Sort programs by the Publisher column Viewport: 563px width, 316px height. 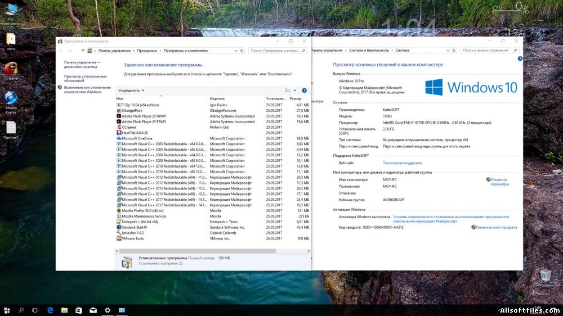[x=236, y=98]
